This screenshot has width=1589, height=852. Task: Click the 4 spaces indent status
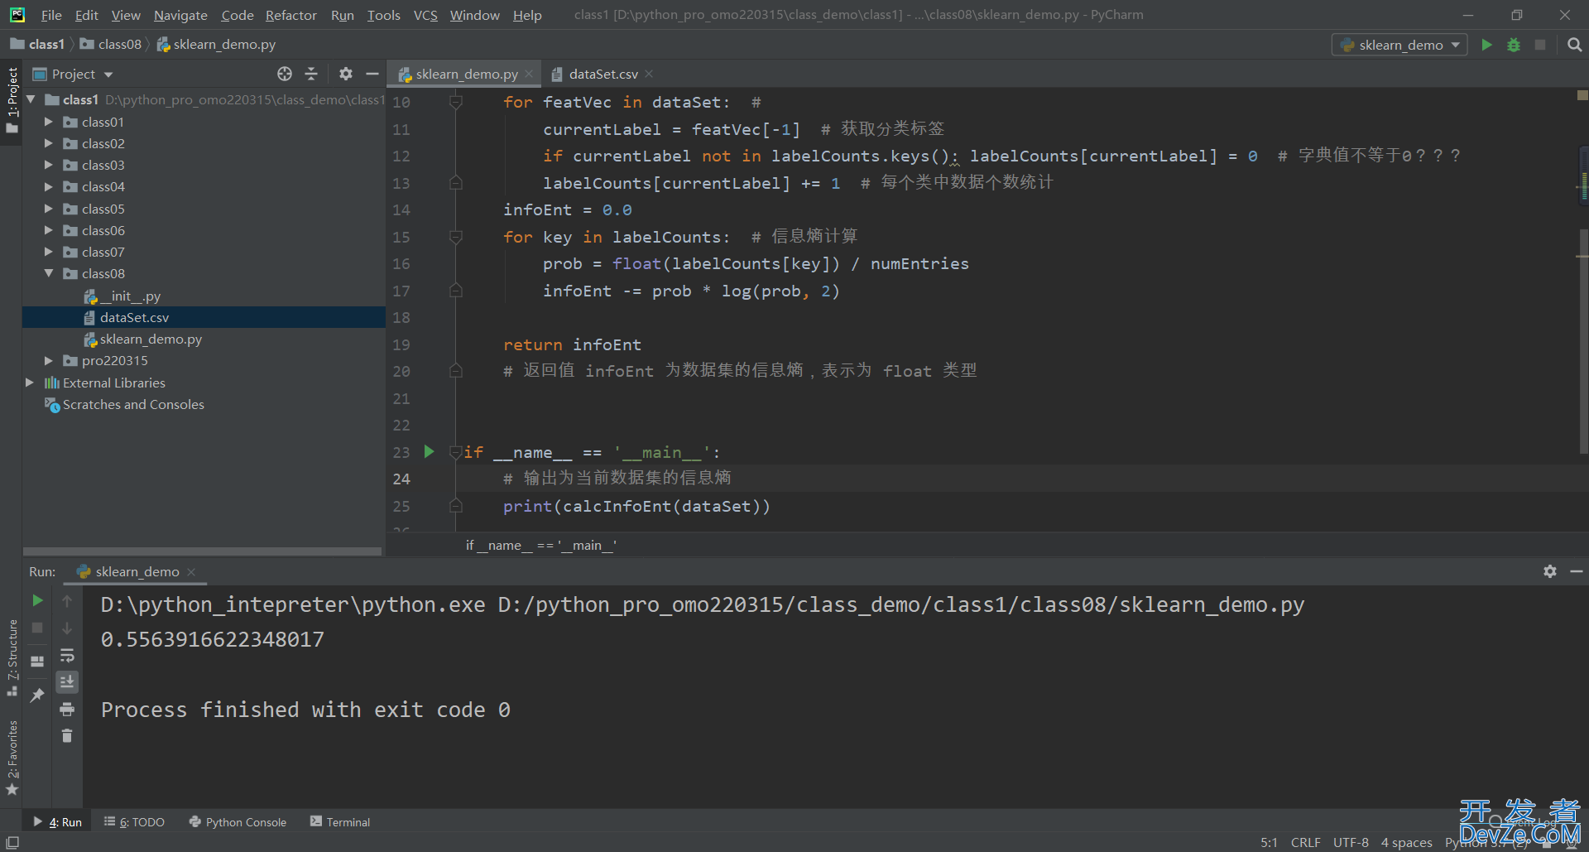[x=1406, y=842]
